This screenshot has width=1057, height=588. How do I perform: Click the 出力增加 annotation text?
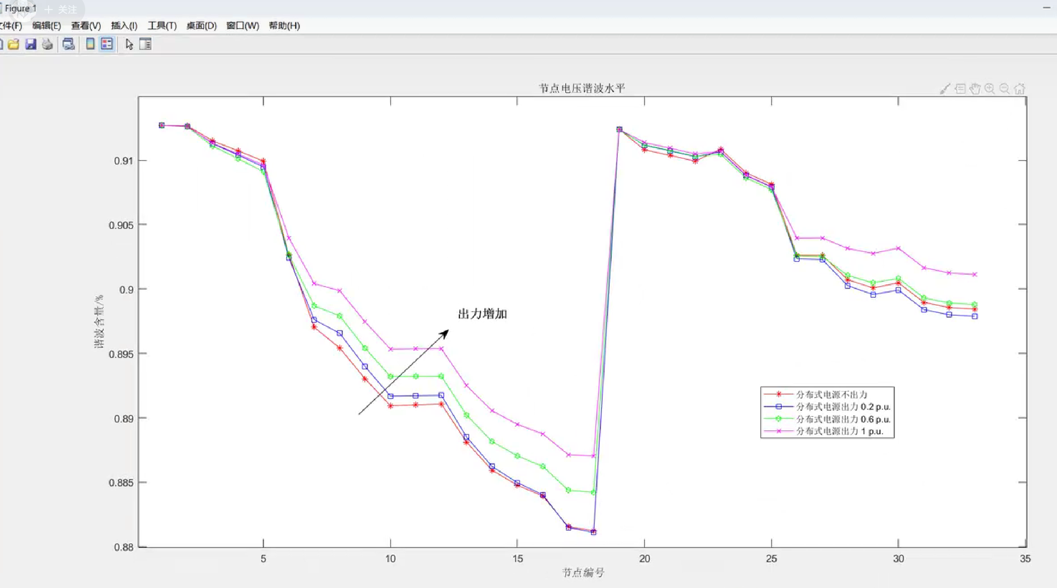coord(483,314)
